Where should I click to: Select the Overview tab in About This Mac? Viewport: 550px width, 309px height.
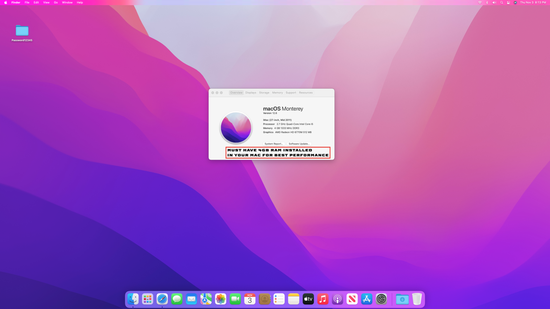point(236,93)
